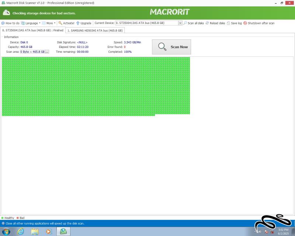Click the "Close all other running applications" status tip
Image resolution: width=295 pixels, height=236 pixels.
coord(45,223)
